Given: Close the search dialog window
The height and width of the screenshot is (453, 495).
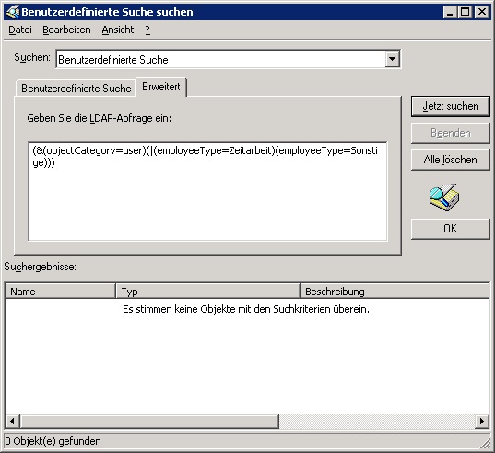Looking at the screenshot, I should click(x=482, y=12).
